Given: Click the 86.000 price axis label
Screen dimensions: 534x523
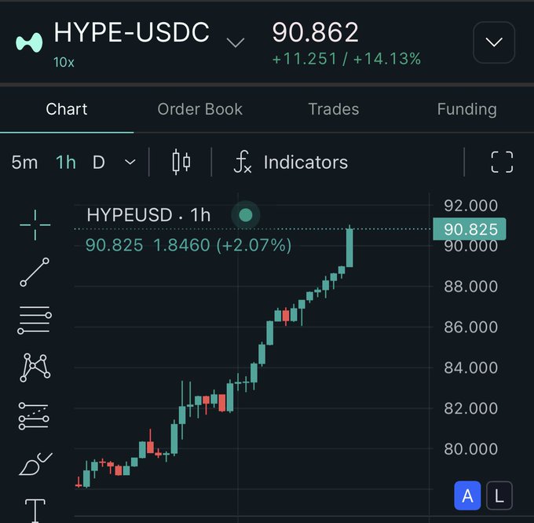Looking at the screenshot, I should tap(470, 327).
